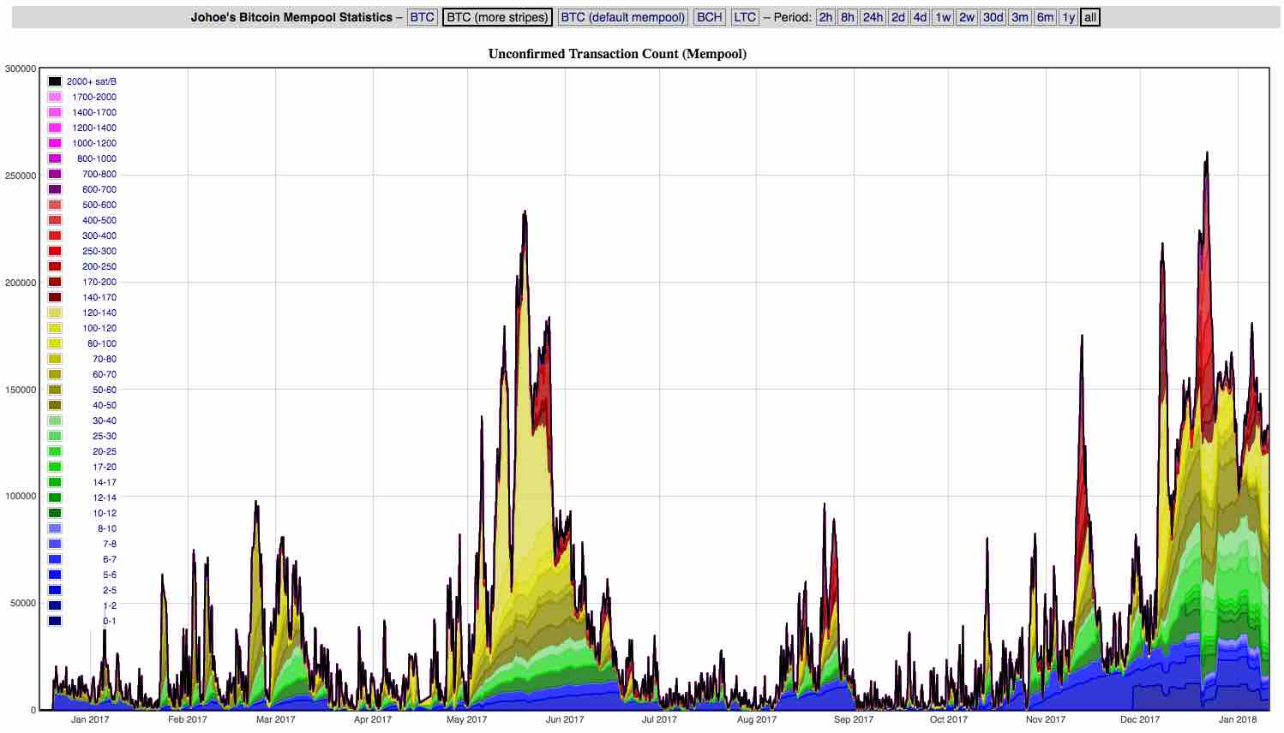Click the 1400-1700 legend swatch
The height and width of the screenshot is (733, 1284).
(55, 112)
